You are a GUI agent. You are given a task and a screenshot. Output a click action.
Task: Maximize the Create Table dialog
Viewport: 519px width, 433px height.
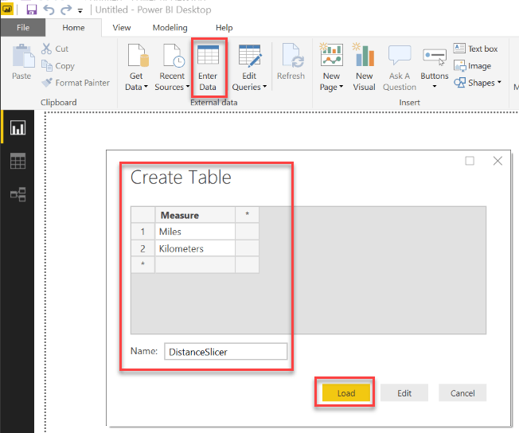coord(470,161)
